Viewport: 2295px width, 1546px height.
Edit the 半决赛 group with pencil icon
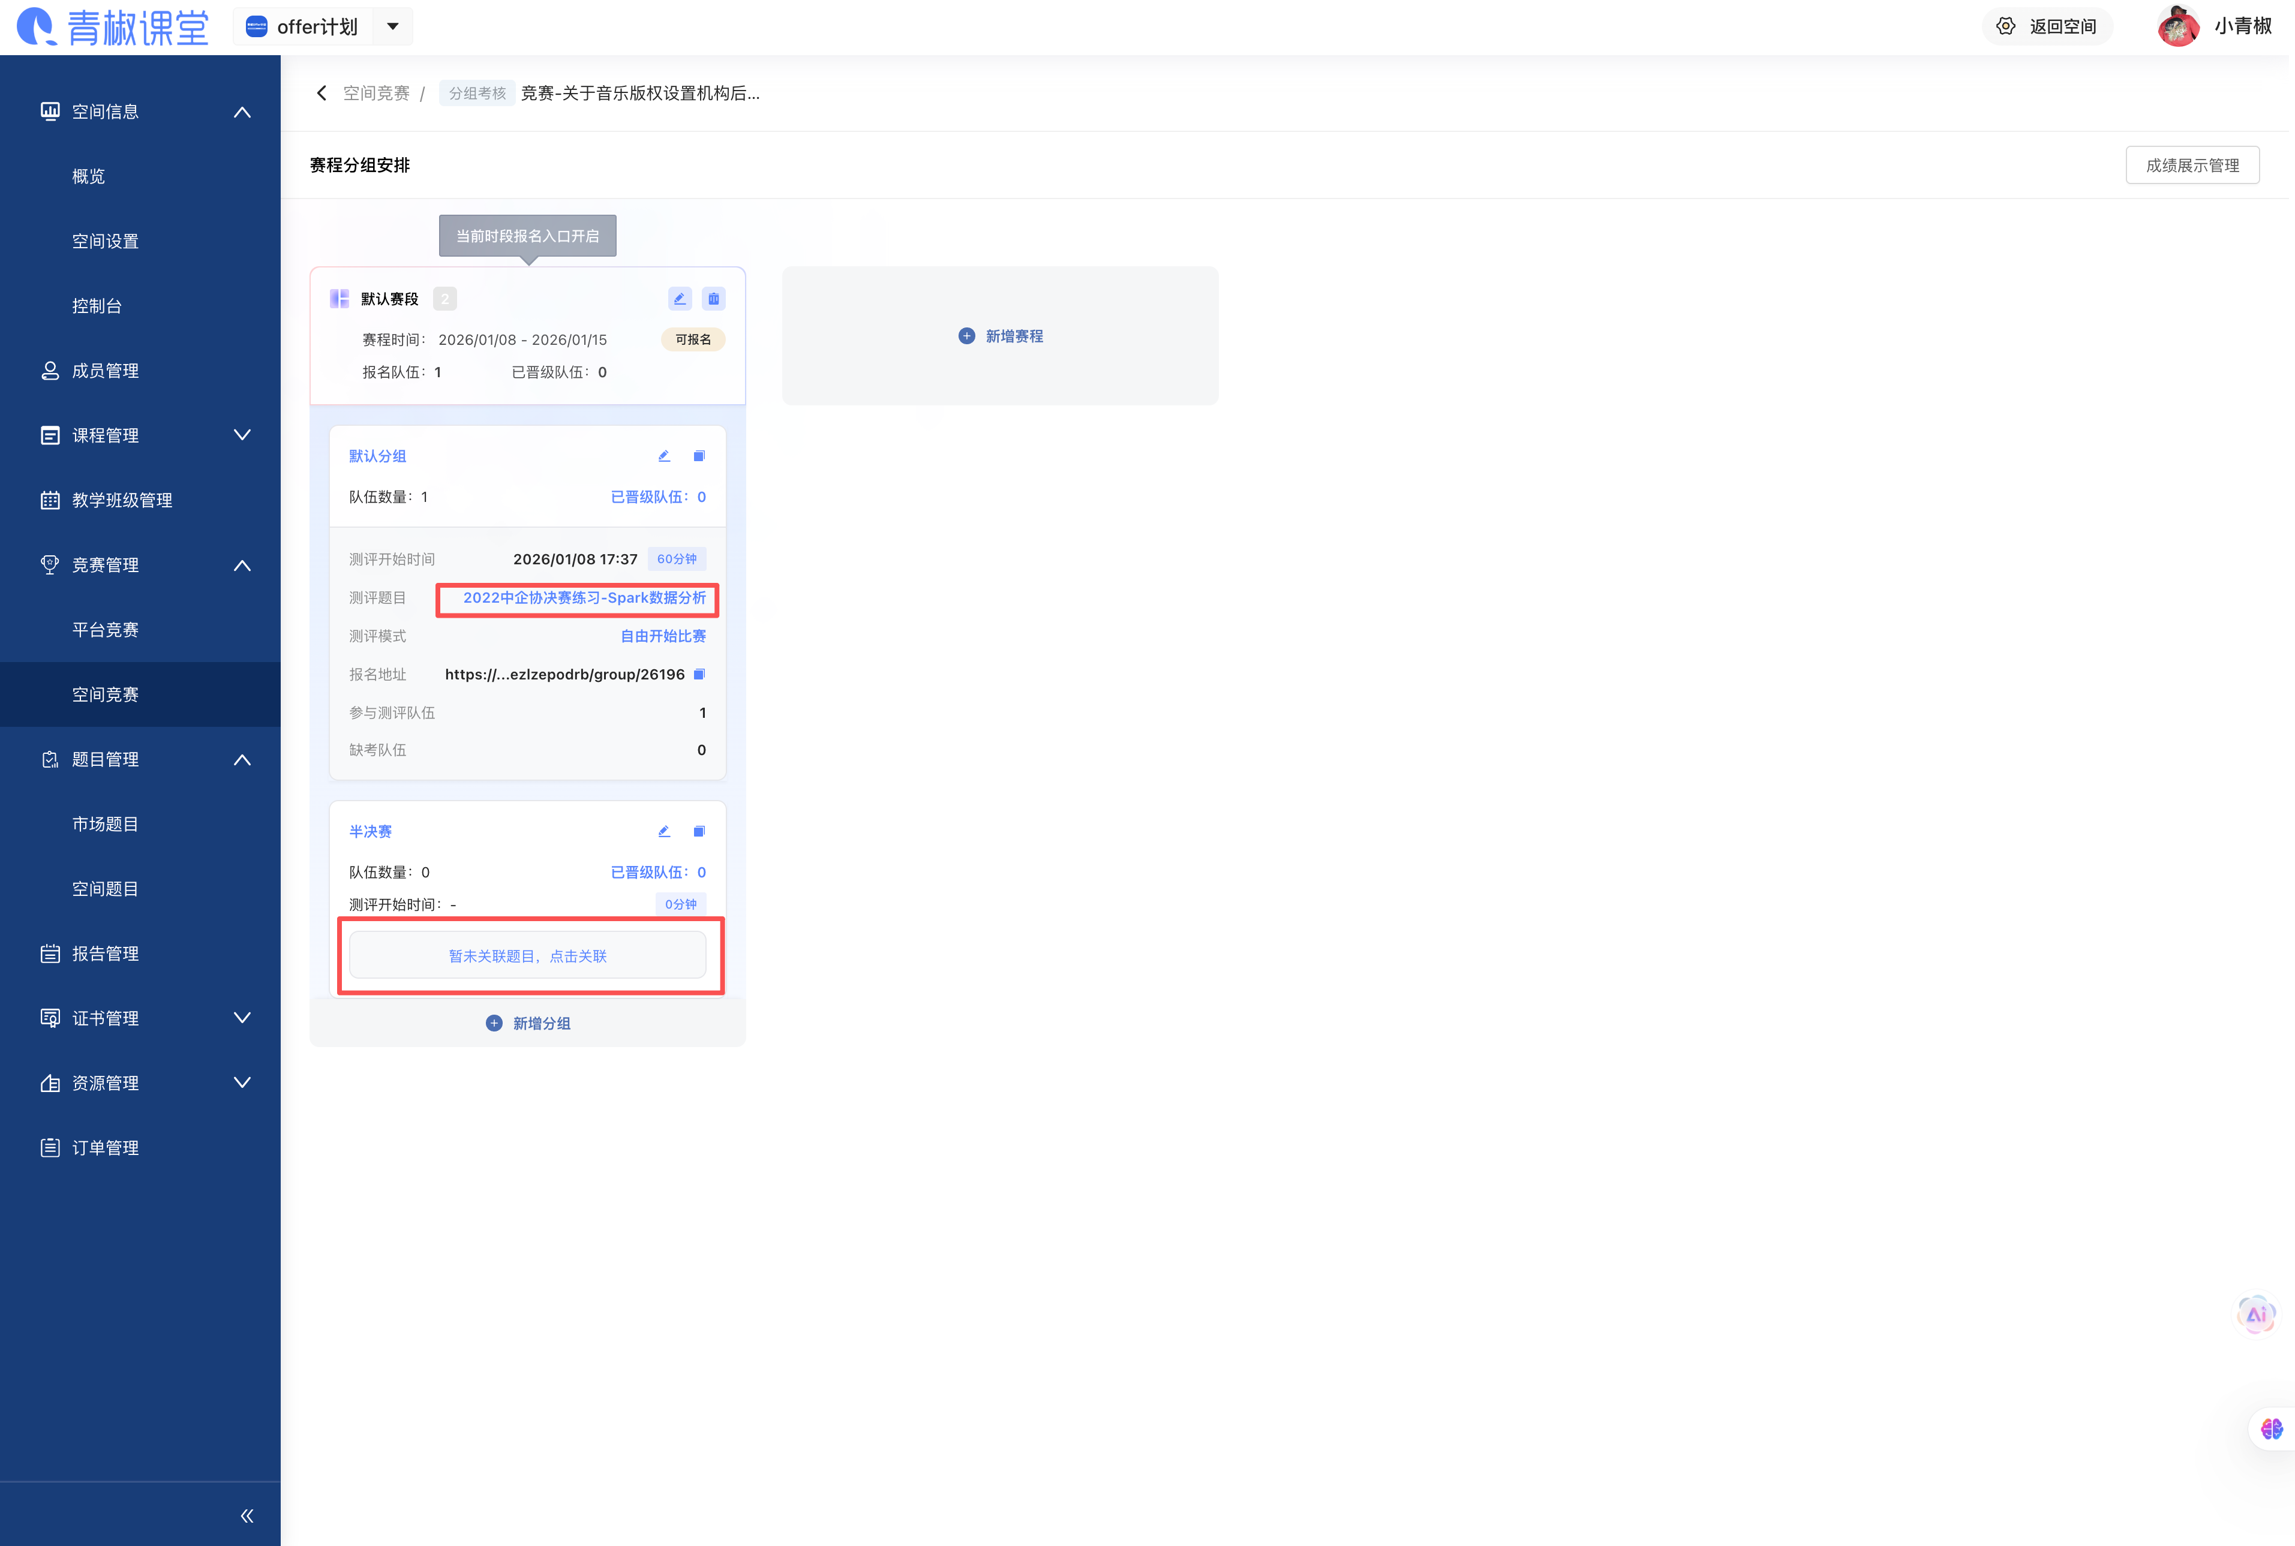click(x=664, y=831)
